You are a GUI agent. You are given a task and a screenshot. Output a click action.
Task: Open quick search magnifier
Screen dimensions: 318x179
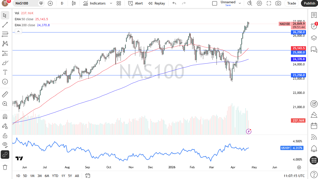[x=250, y=3]
